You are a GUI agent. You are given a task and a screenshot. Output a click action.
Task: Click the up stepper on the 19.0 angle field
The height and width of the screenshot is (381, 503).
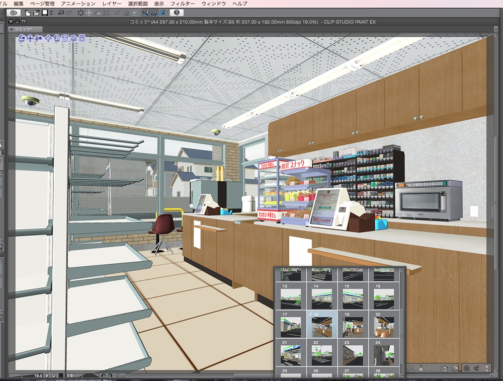coord(54,375)
